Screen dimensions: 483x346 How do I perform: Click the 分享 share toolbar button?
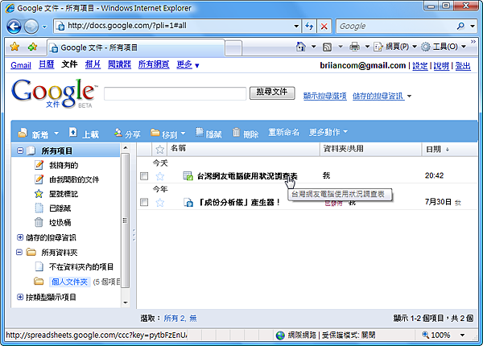tap(127, 134)
